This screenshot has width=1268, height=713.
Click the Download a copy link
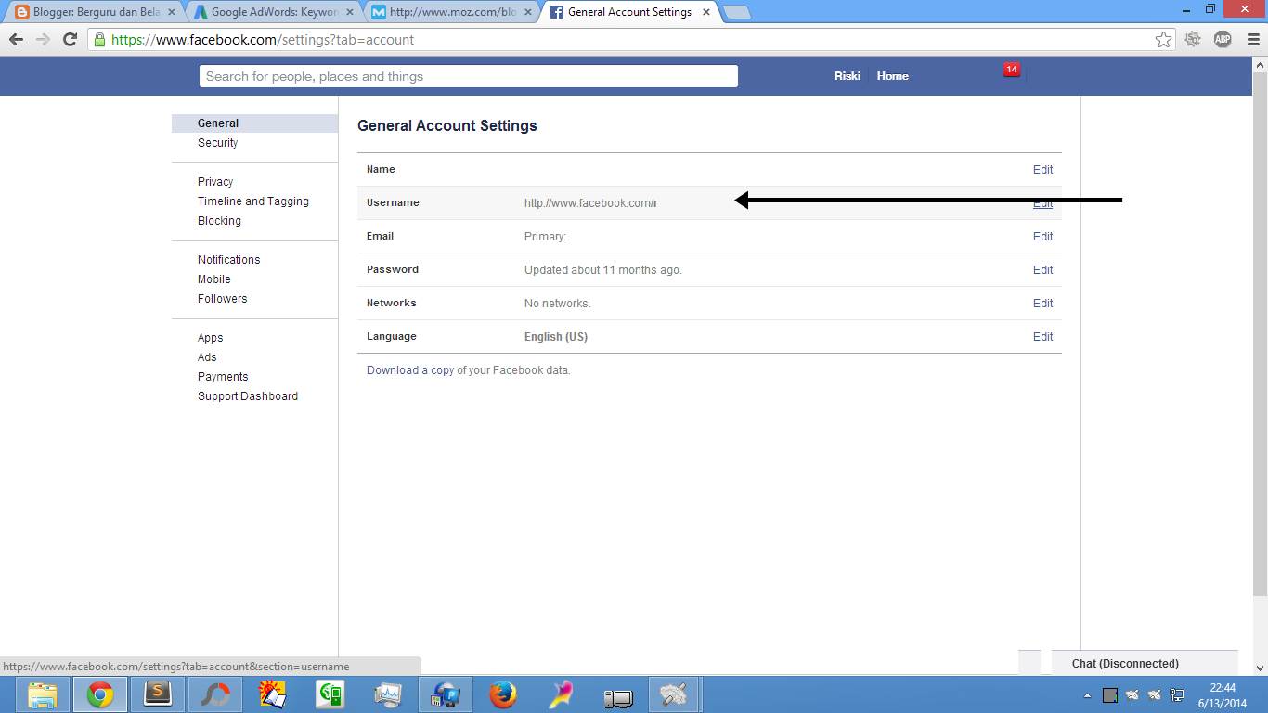[x=410, y=370]
